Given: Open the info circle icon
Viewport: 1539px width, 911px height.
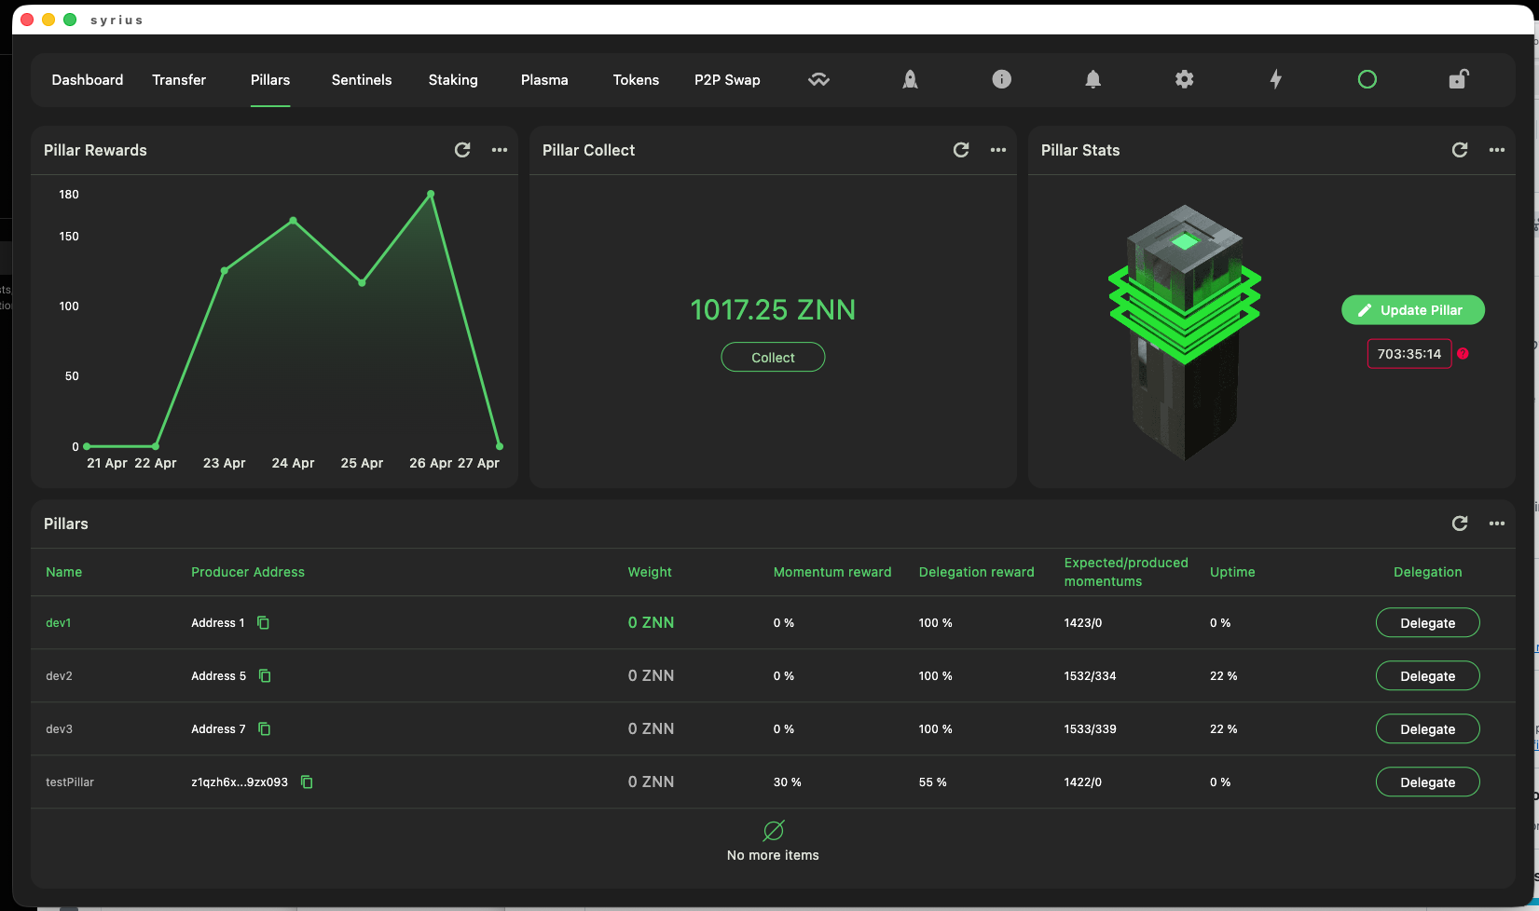Looking at the screenshot, I should [x=1001, y=79].
